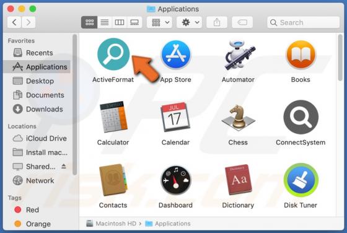Select Applications in the sidebar
This screenshot has height=233, width=347.
pos(37,67)
